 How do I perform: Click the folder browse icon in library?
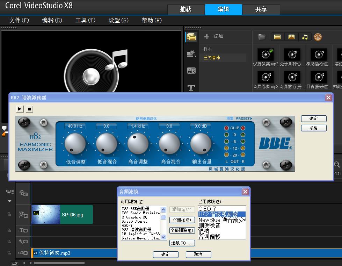pos(262,37)
